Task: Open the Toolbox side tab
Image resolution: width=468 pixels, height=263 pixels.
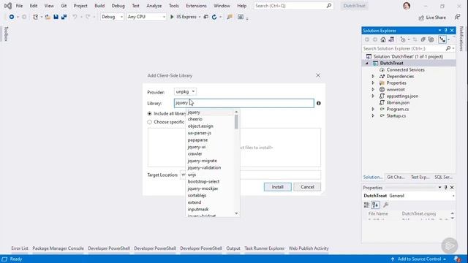Action: (x=6, y=34)
